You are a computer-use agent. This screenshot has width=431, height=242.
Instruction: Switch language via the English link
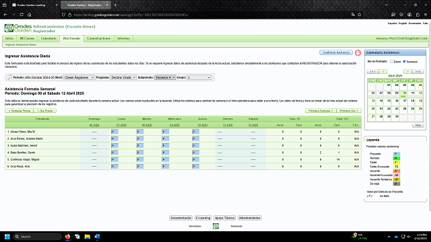(403, 24)
